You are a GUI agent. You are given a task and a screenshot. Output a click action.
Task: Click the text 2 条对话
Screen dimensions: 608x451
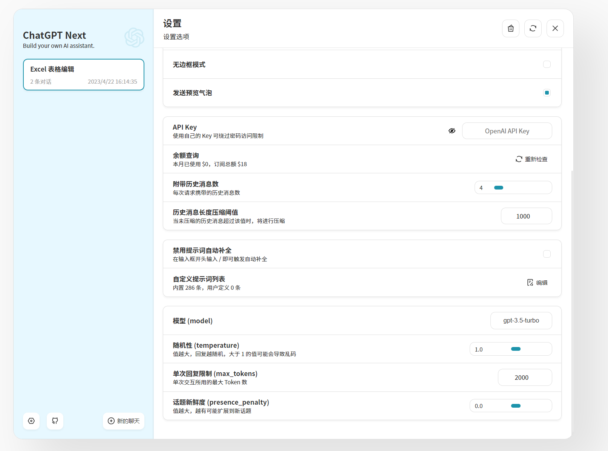point(41,82)
